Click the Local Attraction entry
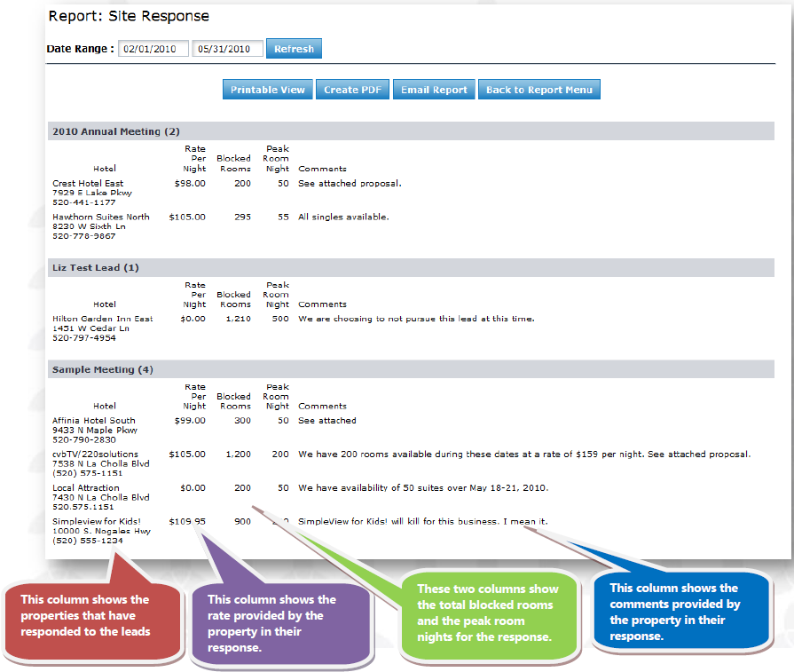Image resolution: width=794 pixels, height=672 pixels. (85, 487)
